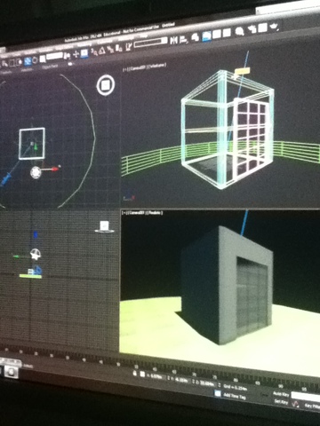
Task: Open the Rendering menu
Action: pyautogui.click(x=84, y=45)
